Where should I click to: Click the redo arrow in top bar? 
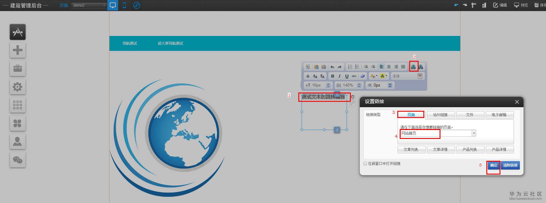(x=465, y=5)
